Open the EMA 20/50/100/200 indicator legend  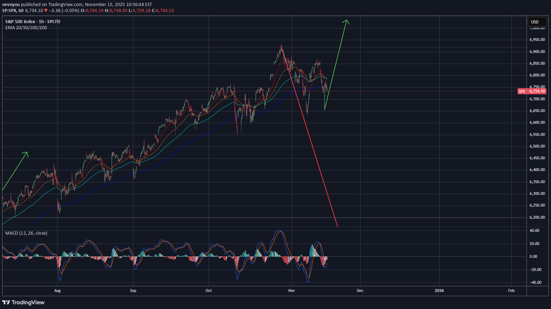(x=26, y=28)
